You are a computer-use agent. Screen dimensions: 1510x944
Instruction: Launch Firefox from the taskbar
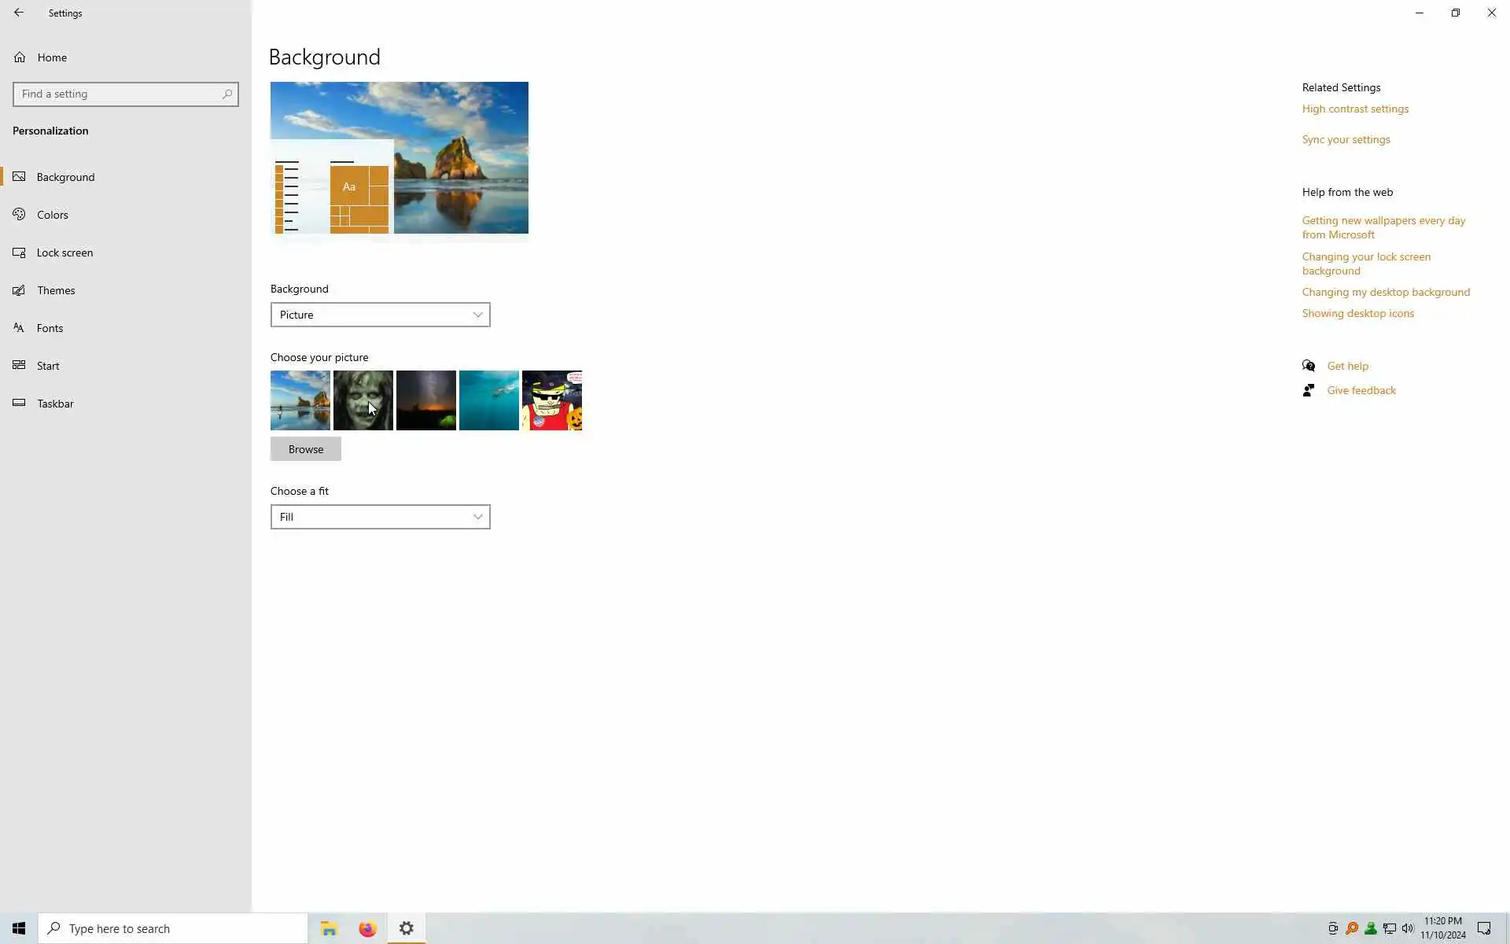(x=367, y=928)
